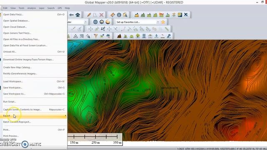Choose Save Workspace menu entry
267x150 pixels.
coord(34,87)
